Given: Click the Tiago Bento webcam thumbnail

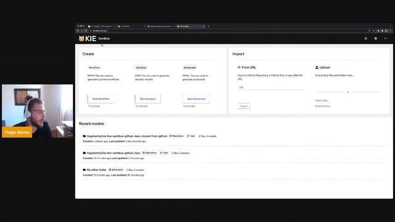Looking at the screenshot, I should [x=37, y=111].
